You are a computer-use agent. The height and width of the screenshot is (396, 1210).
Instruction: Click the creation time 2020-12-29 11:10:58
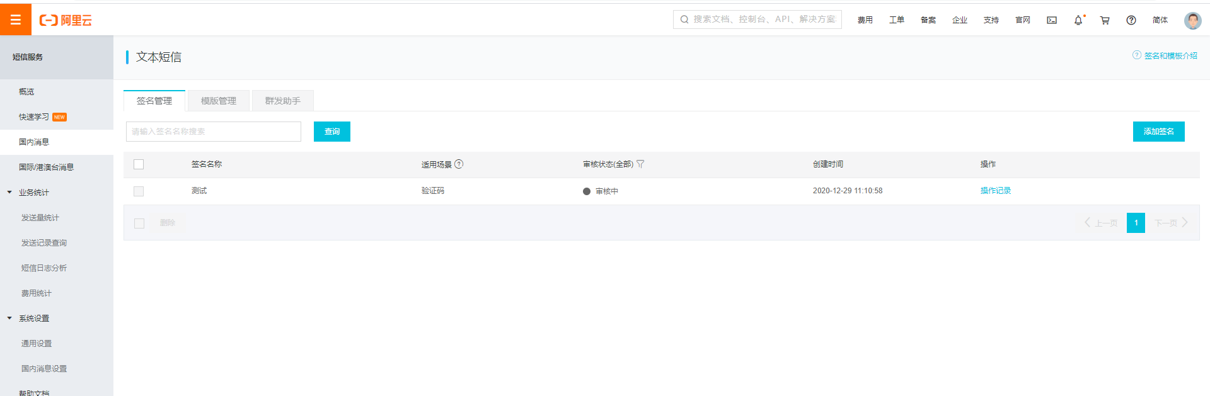(848, 191)
